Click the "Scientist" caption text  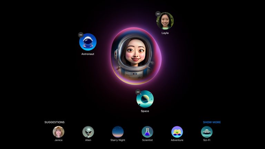(x=147, y=140)
